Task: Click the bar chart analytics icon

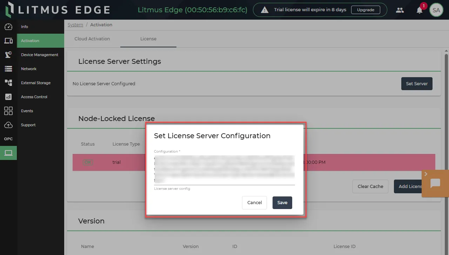Action: click(x=8, y=97)
